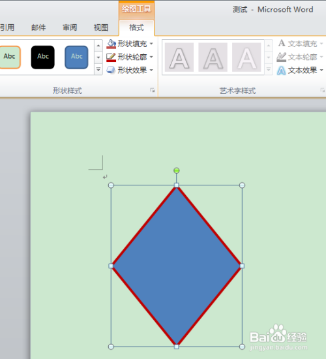Select the second WordArt style A
The height and width of the screenshot is (359, 326).
point(213,57)
